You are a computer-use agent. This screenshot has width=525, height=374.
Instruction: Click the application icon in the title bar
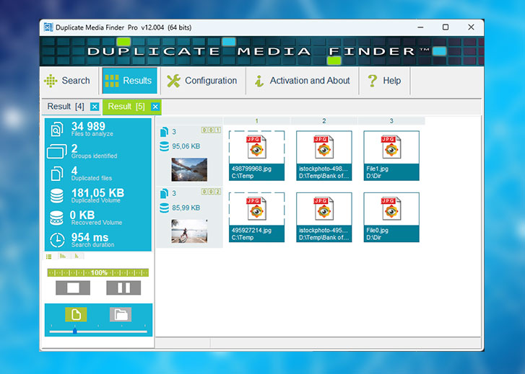pos(48,27)
